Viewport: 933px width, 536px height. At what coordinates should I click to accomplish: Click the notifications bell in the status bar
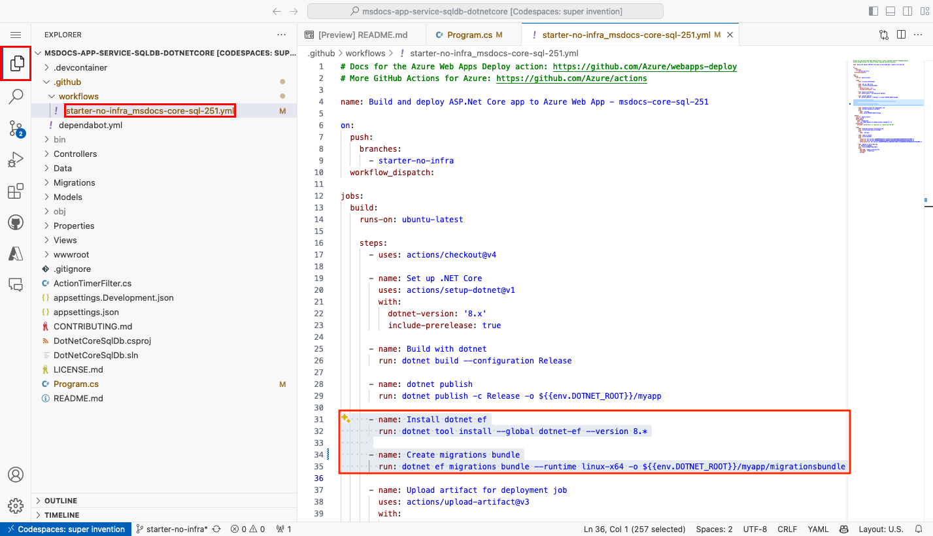(x=918, y=529)
